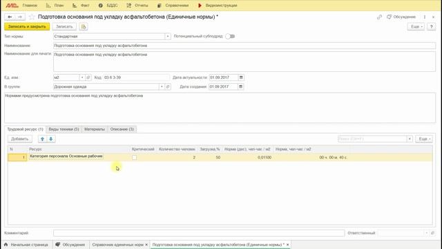The image size is (442, 249).
Task: Go to Начальная страница home icon
Action: point(6,244)
